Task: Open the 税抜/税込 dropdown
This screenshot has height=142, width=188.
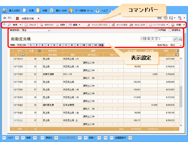Action: tap(176, 45)
